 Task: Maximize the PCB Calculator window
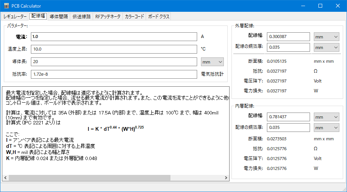coord(320,6)
